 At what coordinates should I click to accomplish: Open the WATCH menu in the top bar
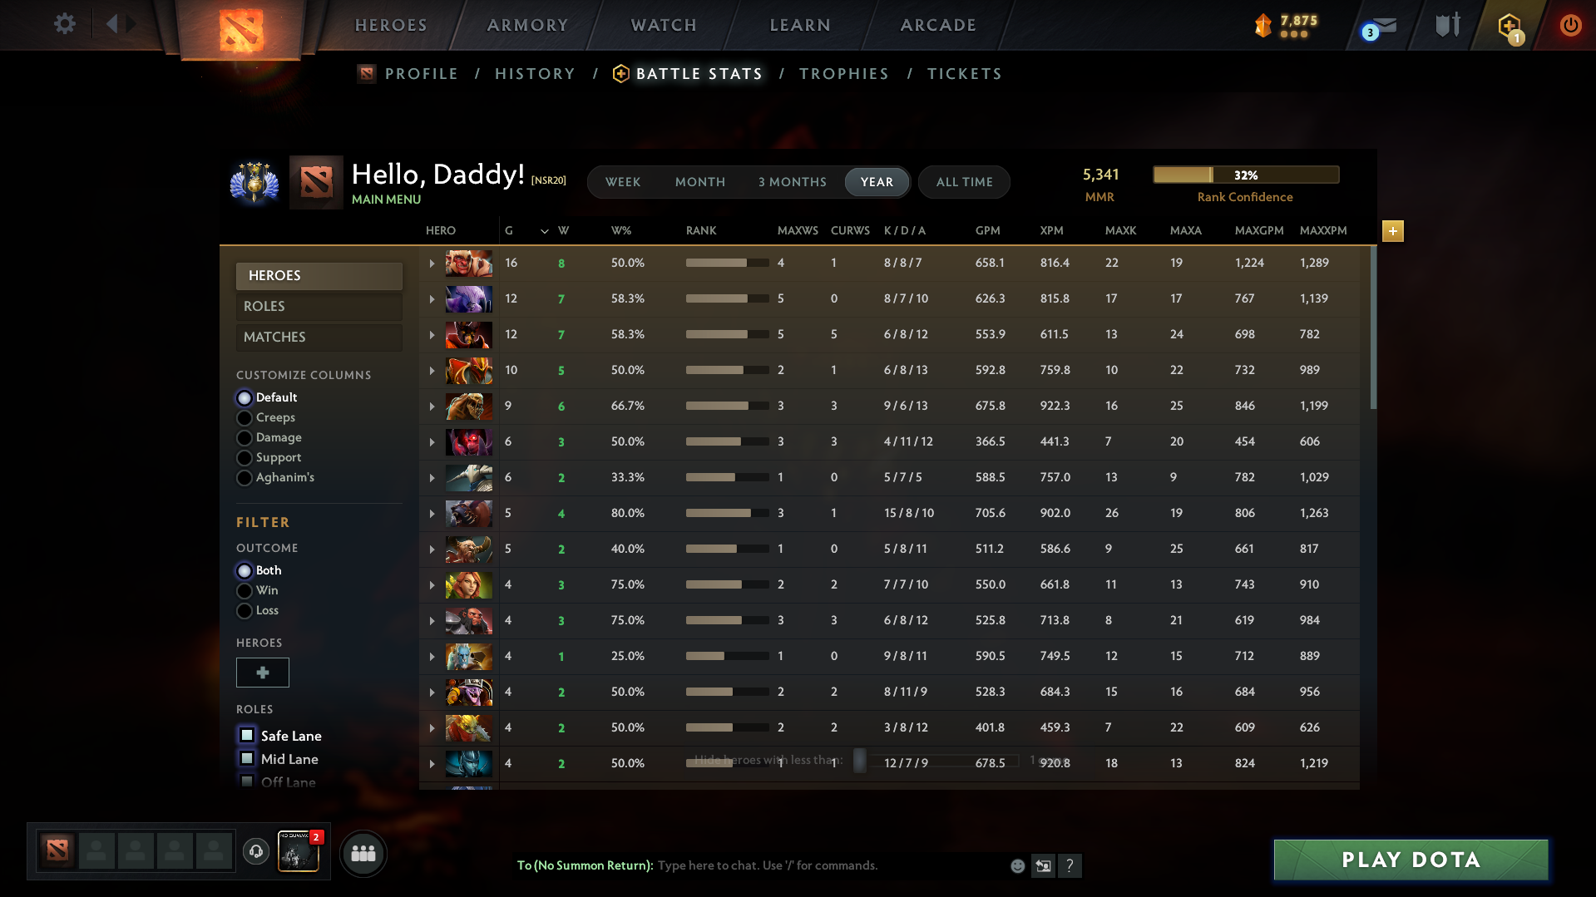663,25
